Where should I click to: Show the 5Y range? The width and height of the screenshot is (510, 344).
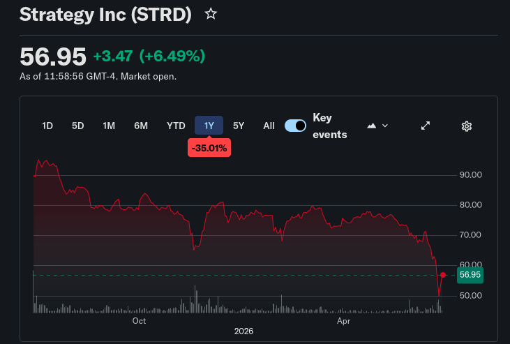pyautogui.click(x=239, y=126)
